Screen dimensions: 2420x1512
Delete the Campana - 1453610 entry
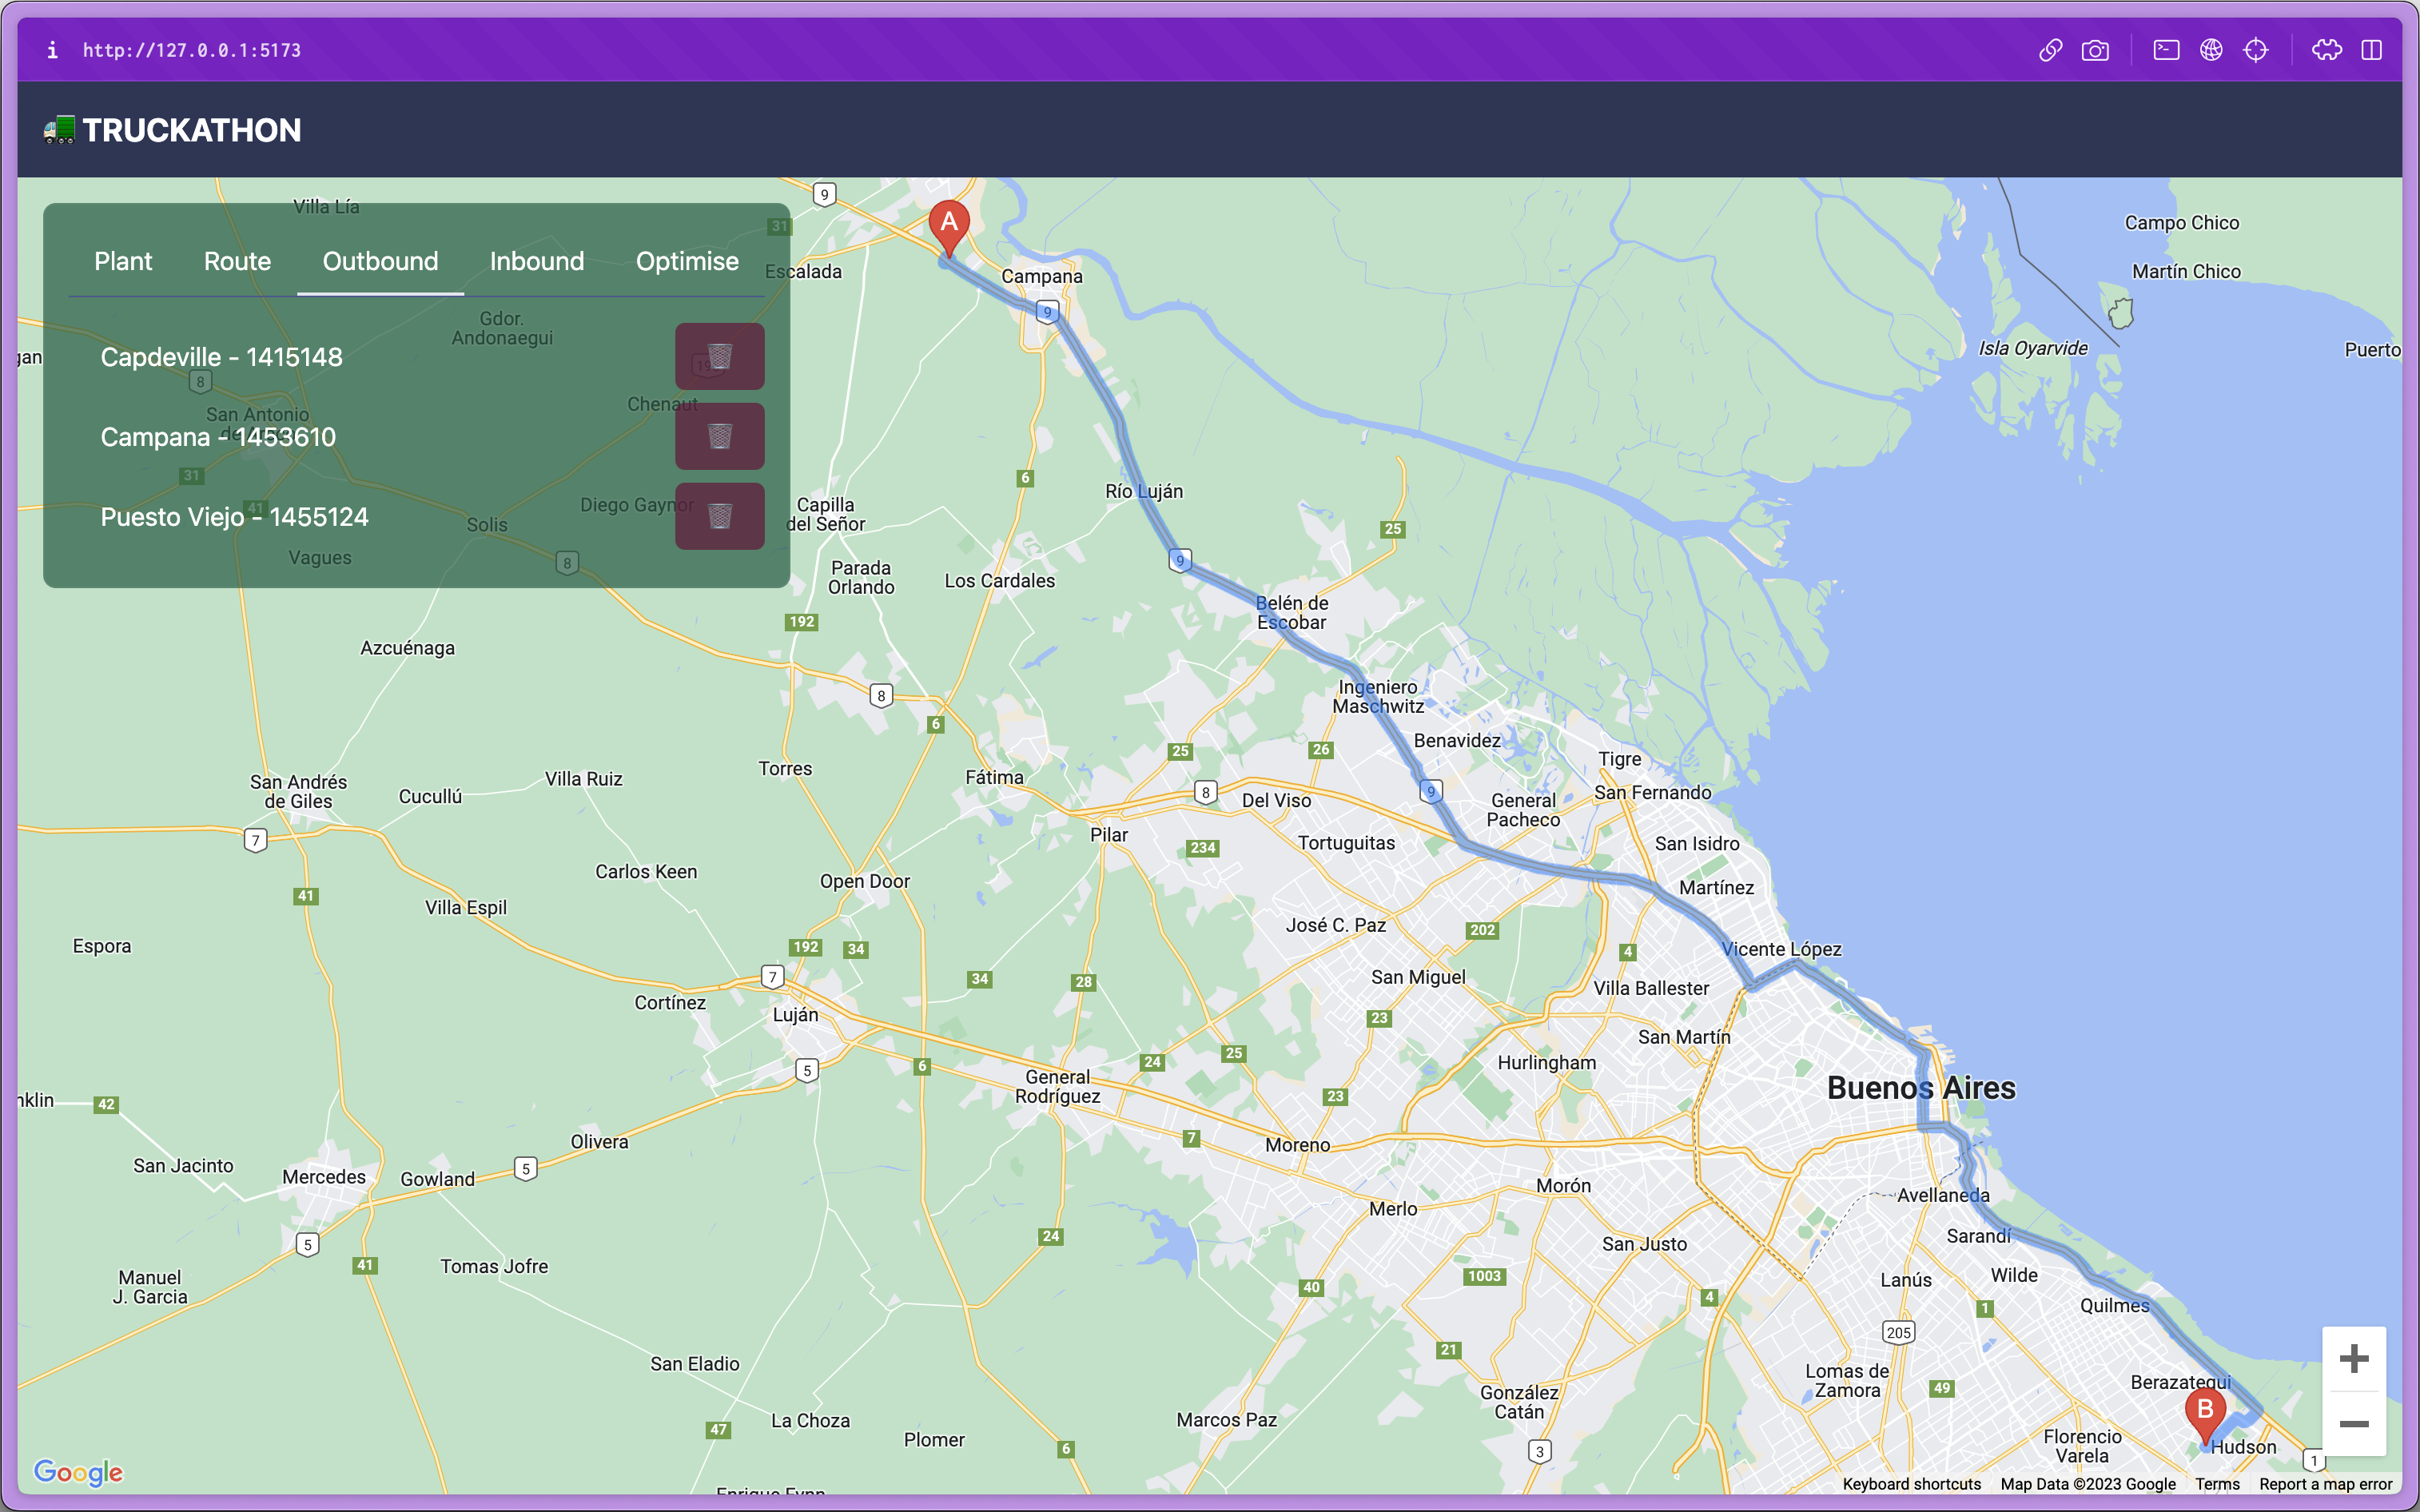tap(719, 436)
